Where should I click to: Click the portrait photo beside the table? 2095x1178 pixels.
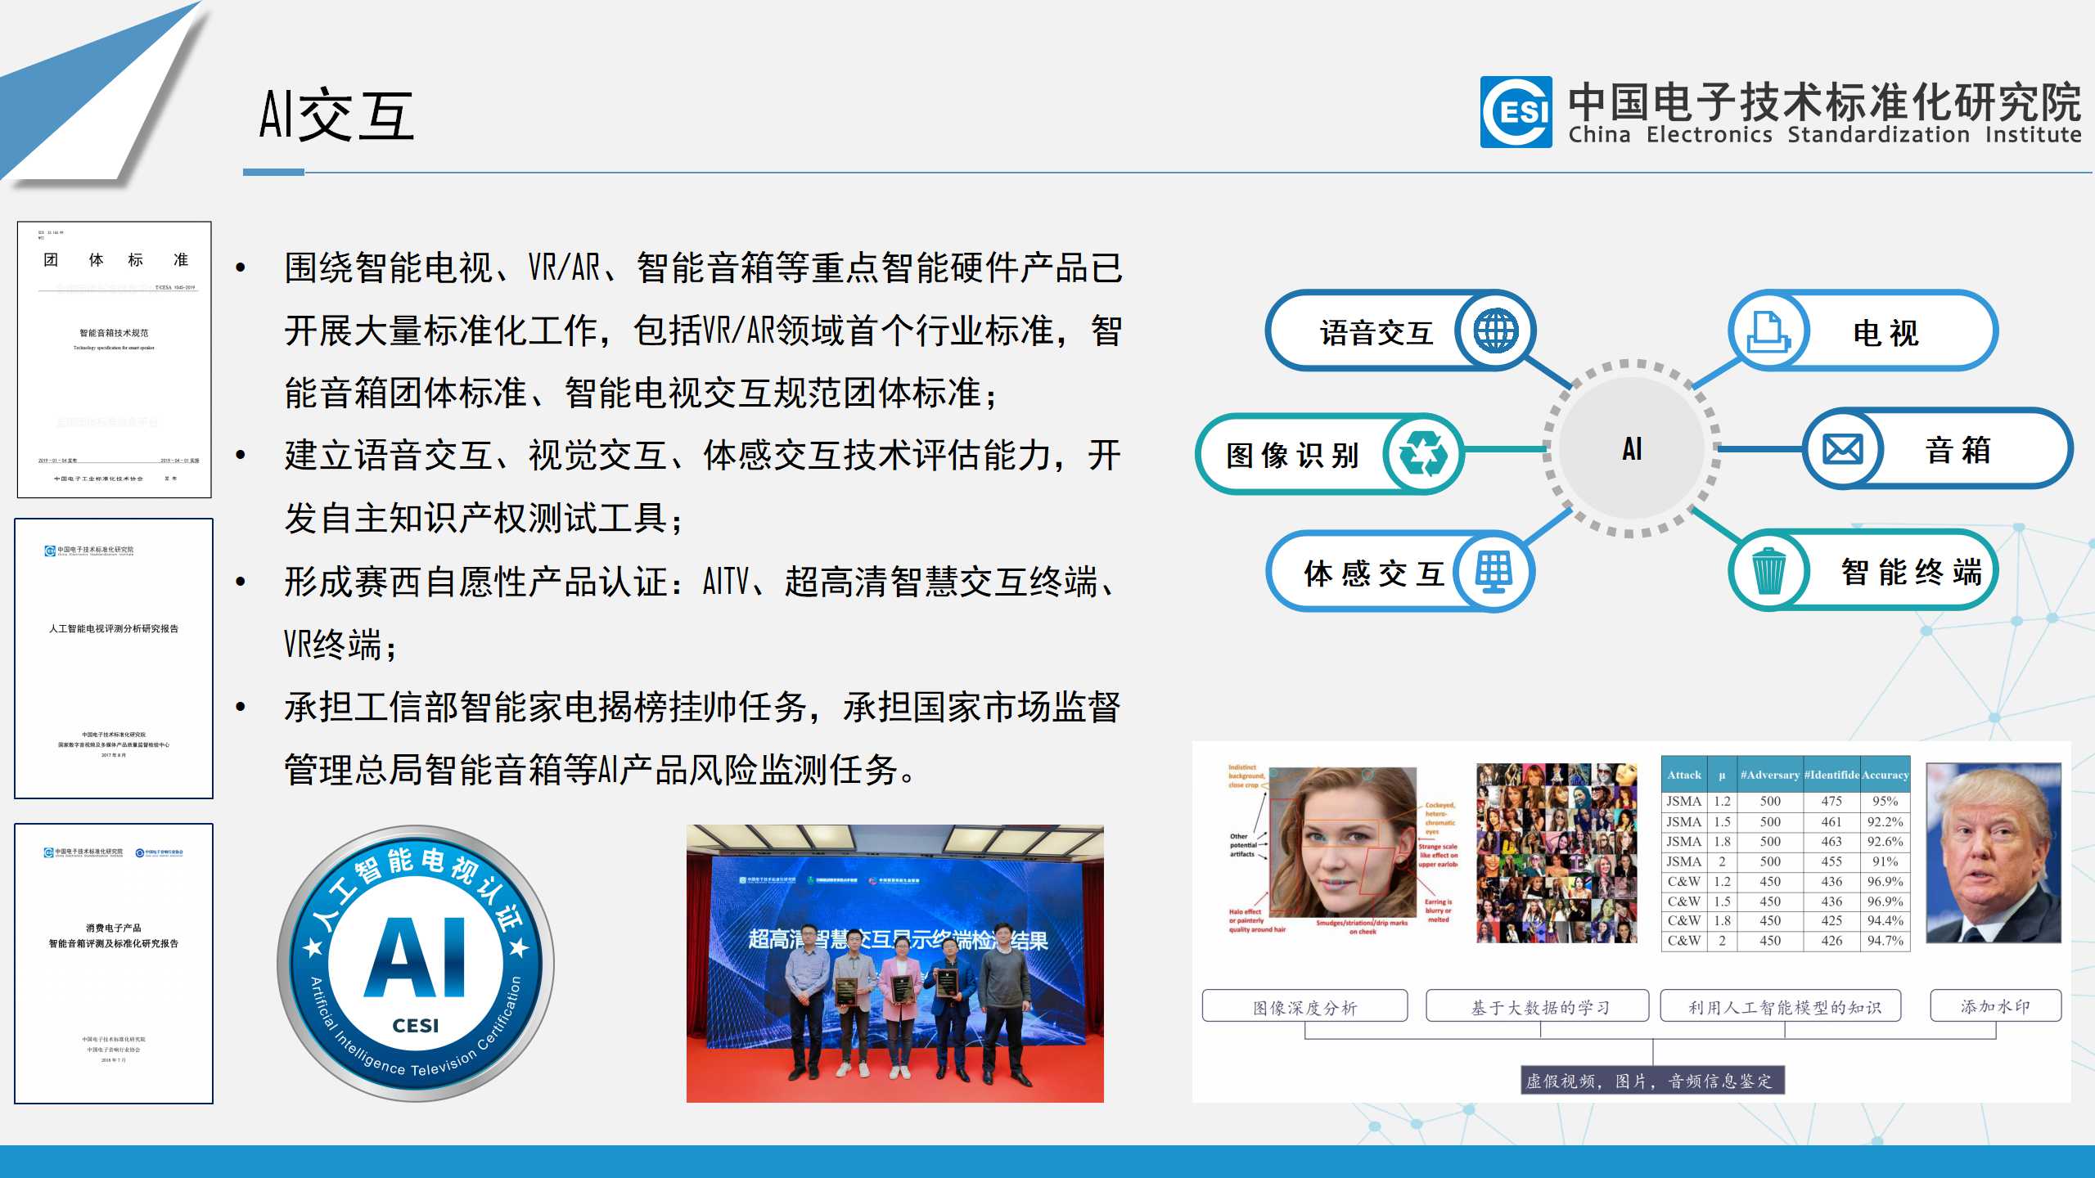coord(1993,853)
